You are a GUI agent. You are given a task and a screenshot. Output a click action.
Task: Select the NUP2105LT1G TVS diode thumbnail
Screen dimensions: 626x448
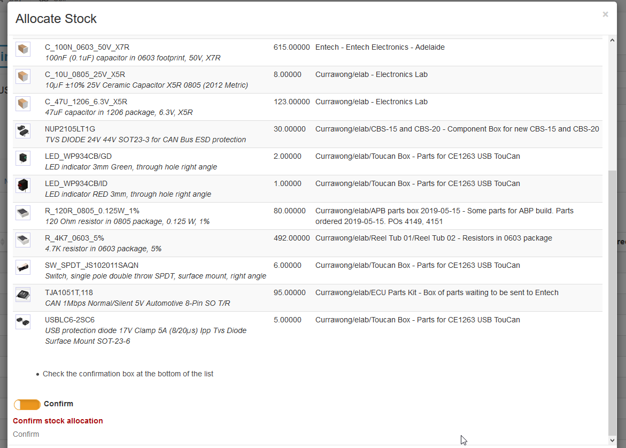tap(22, 130)
